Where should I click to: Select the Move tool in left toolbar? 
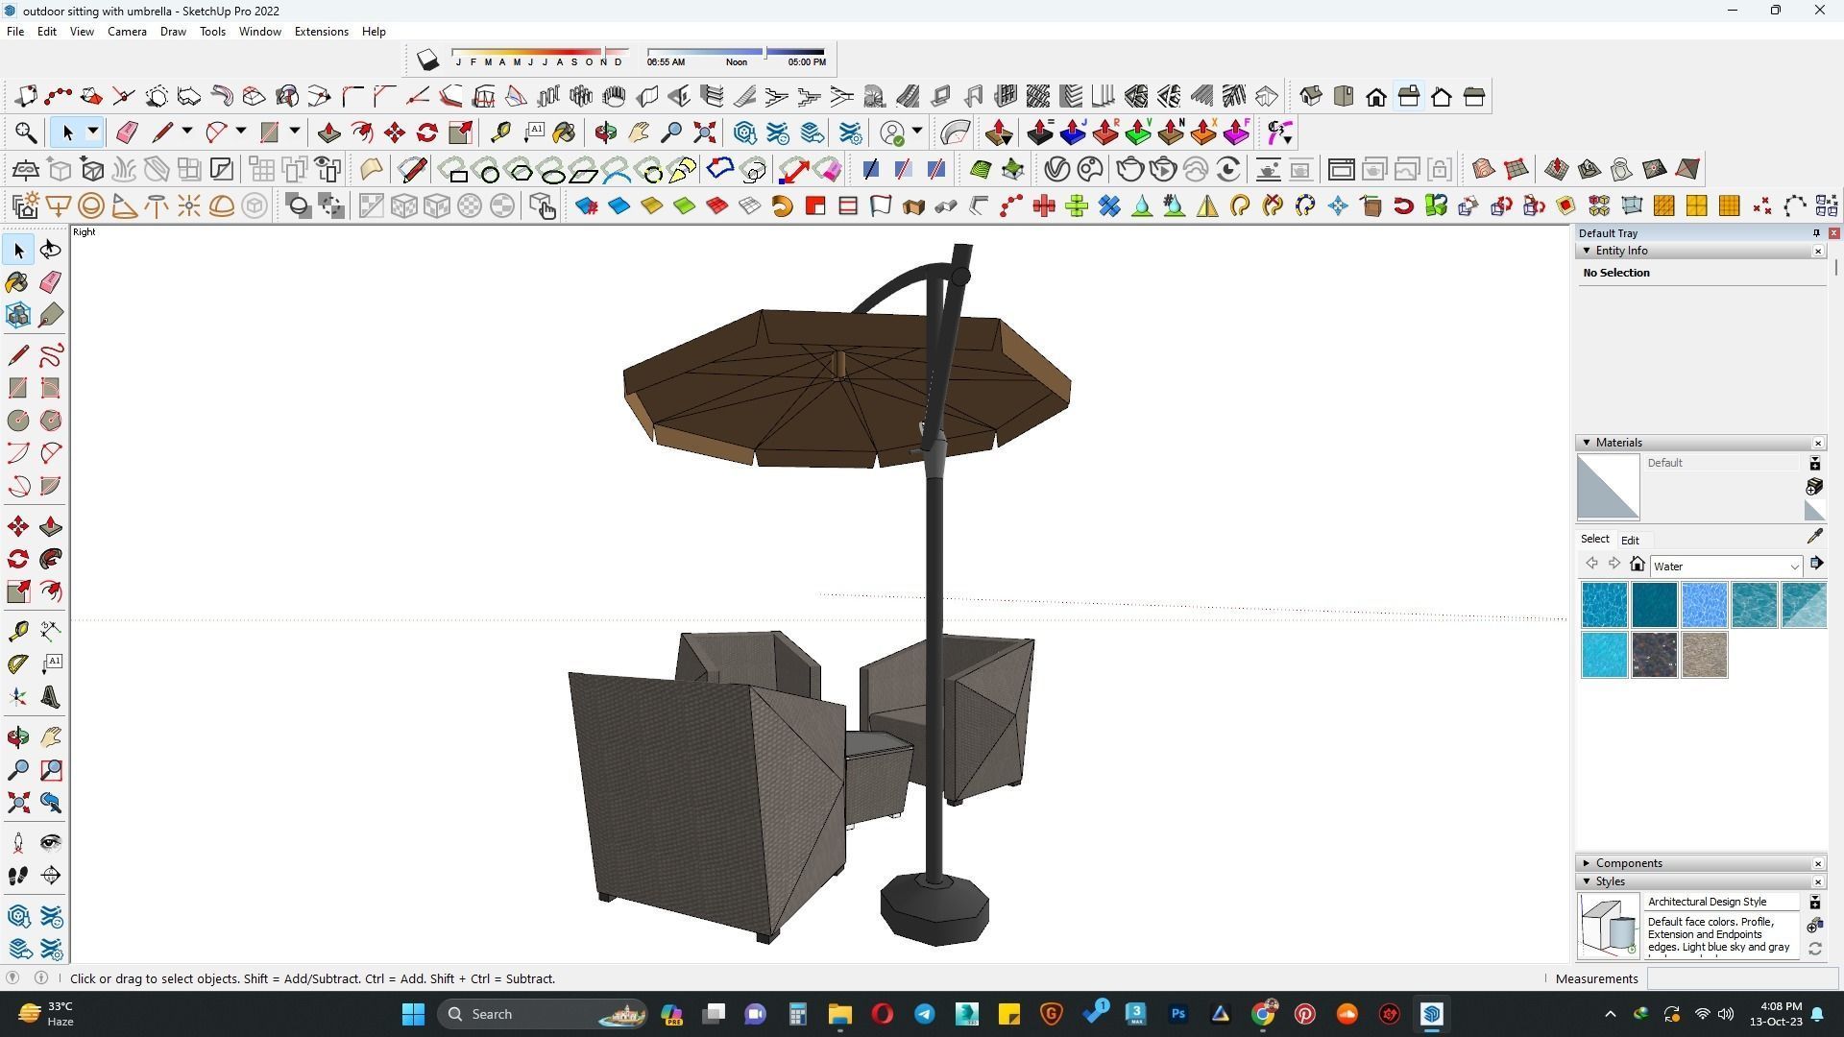click(x=18, y=526)
